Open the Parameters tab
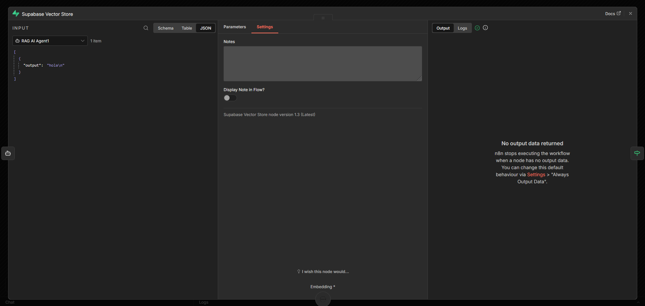The width and height of the screenshot is (645, 306). tap(235, 27)
